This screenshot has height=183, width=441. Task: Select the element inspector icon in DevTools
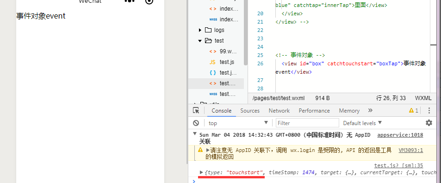click(x=196, y=110)
